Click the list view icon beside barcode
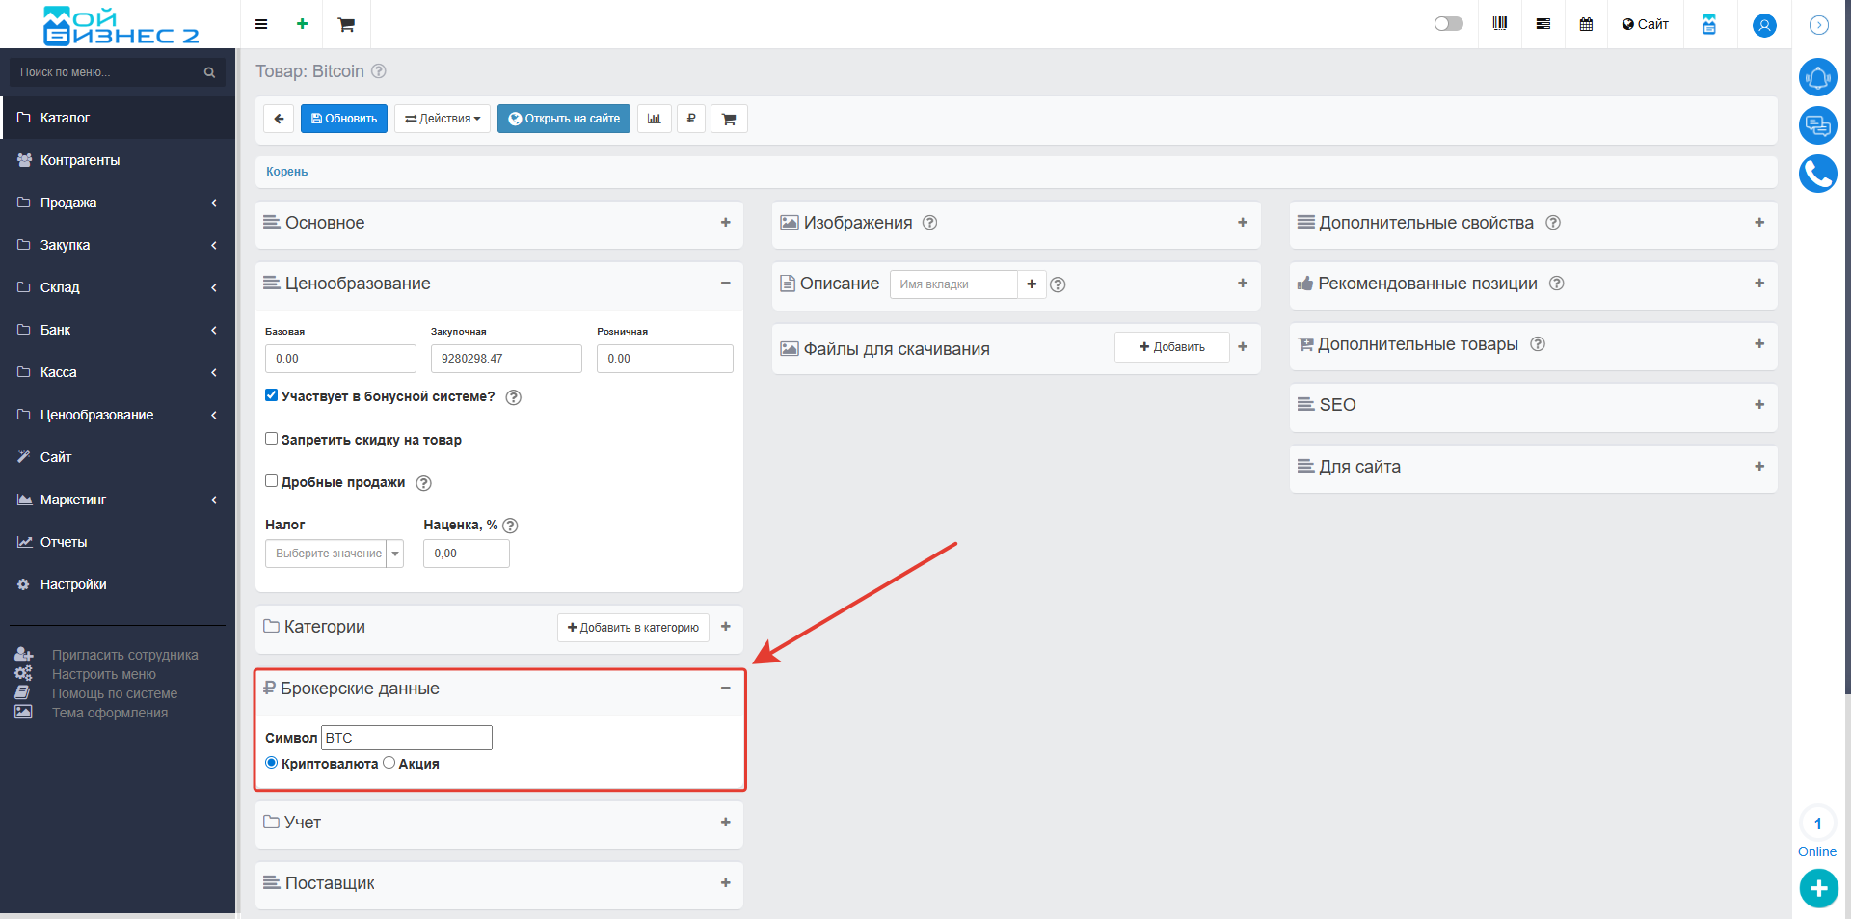 pyautogui.click(x=1543, y=24)
